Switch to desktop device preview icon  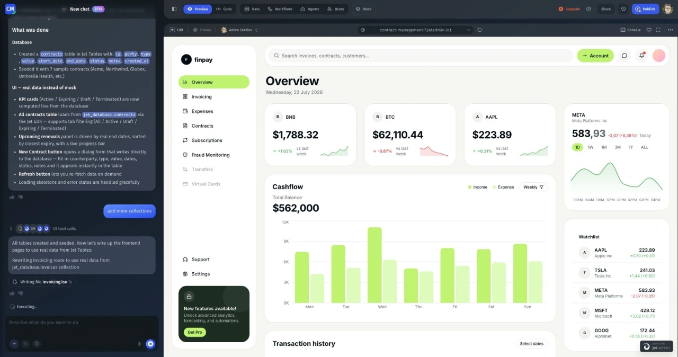649,30
